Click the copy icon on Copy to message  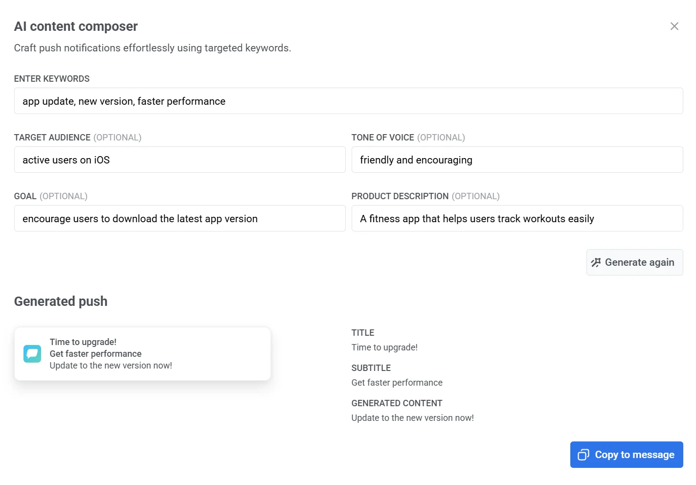pyautogui.click(x=583, y=455)
